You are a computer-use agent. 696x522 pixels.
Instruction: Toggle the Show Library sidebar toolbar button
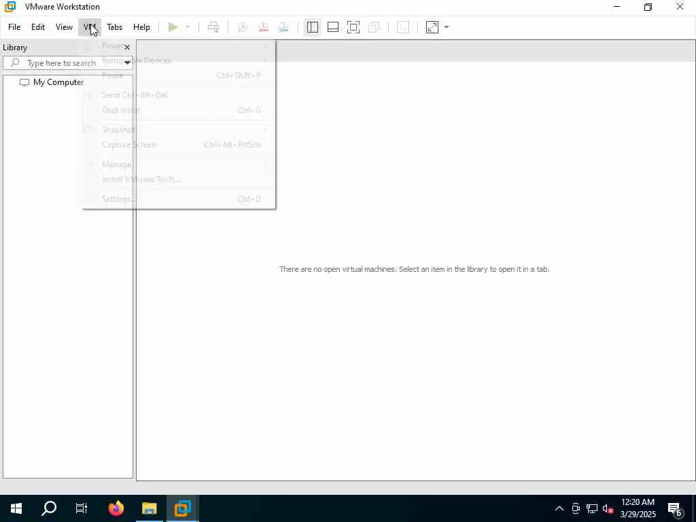click(313, 27)
